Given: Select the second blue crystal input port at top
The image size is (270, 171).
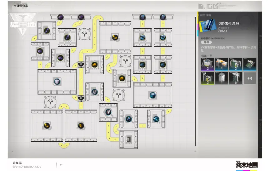Looking at the screenshot, I should pos(163,17).
